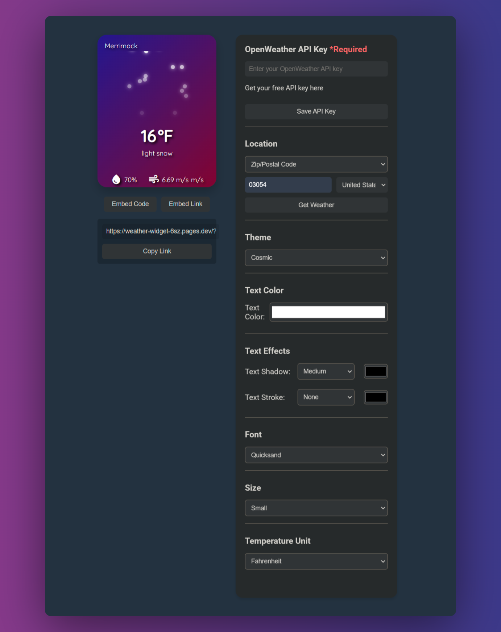Open the Quicksand font dropdown
The width and height of the screenshot is (501, 632).
pos(316,455)
